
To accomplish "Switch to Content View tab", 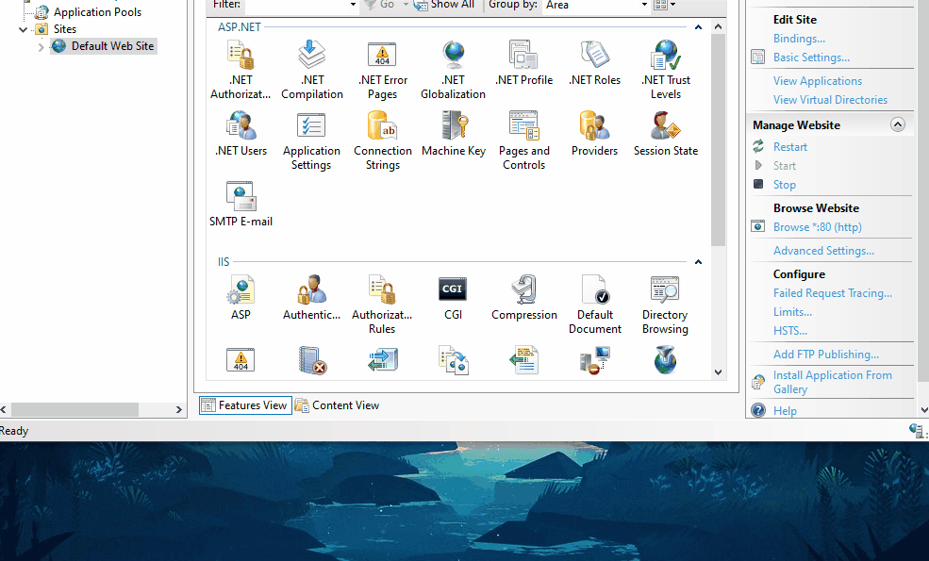I will tap(337, 405).
